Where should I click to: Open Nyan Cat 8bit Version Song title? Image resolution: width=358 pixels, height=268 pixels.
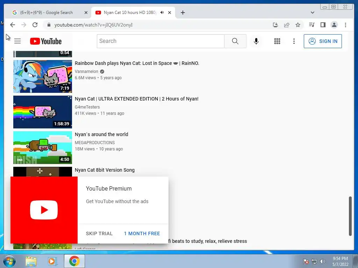pos(105,170)
